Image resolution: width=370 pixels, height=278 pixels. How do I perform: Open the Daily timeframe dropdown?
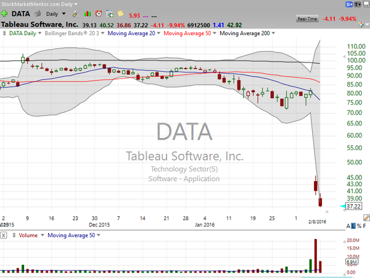tap(57, 12)
